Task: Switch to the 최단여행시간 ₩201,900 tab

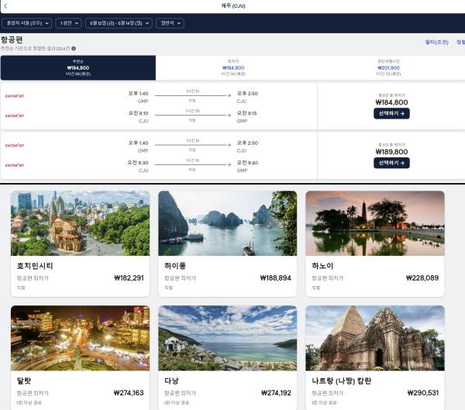Action: (388, 67)
